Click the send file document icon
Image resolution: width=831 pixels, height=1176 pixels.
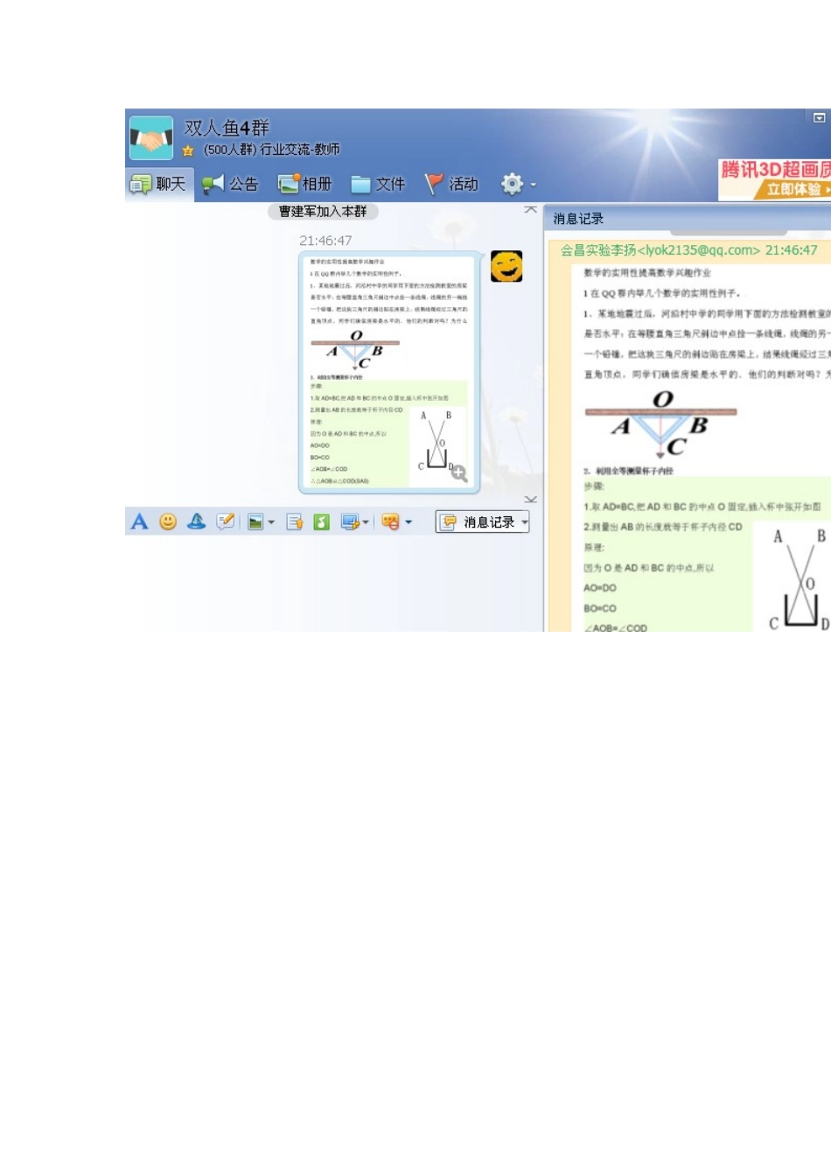point(295,522)
